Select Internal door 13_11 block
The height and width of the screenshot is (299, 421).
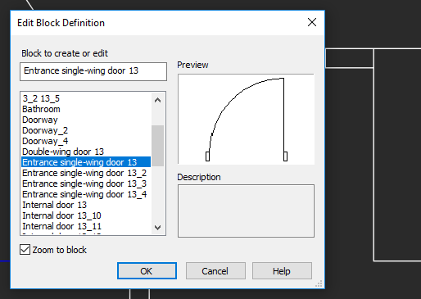tap(86, 226)
